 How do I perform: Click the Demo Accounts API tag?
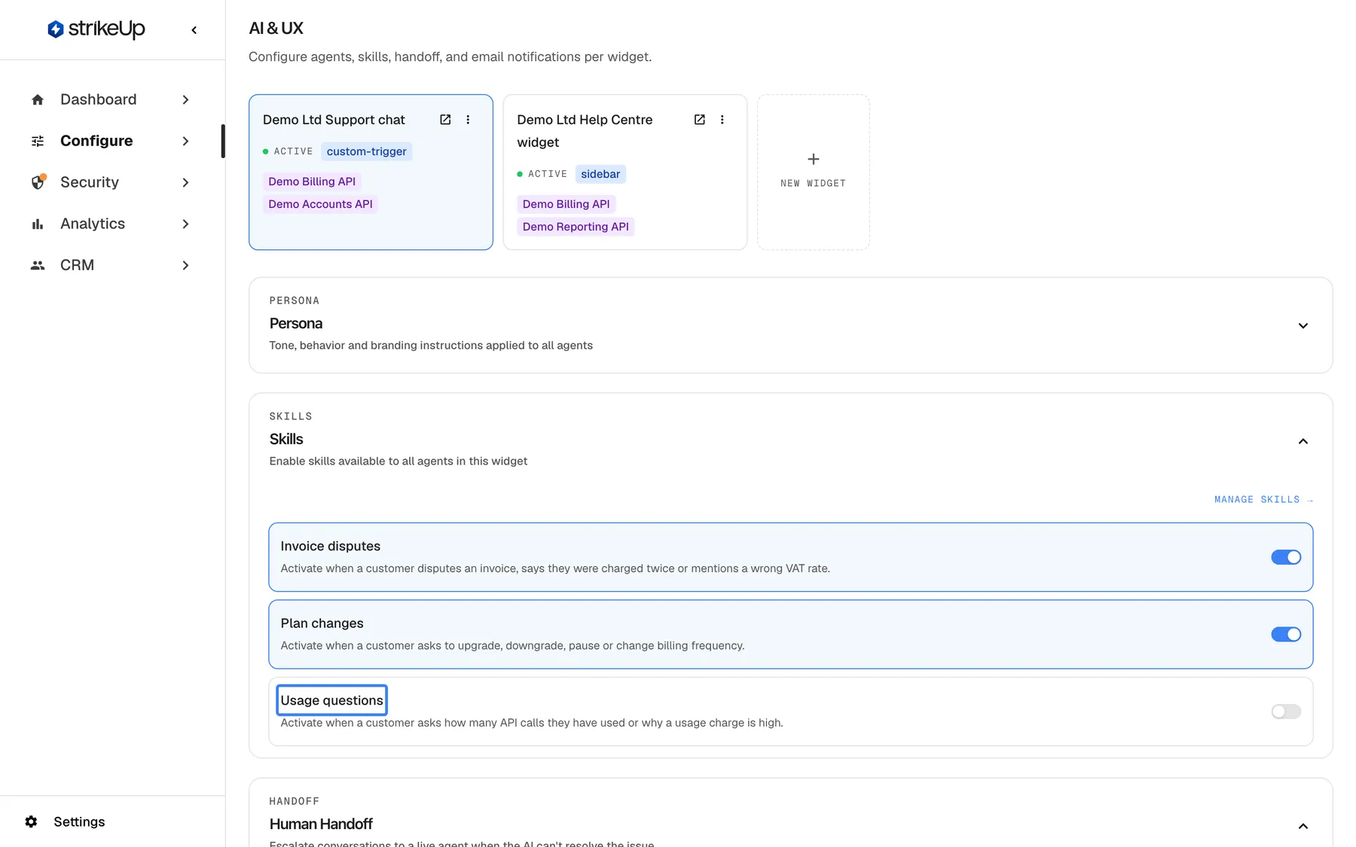tap(320, 204)
